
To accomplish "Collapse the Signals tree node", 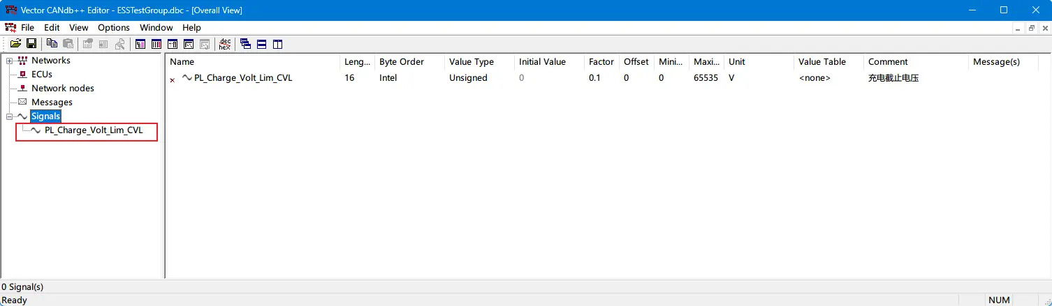I will (10, 116).
